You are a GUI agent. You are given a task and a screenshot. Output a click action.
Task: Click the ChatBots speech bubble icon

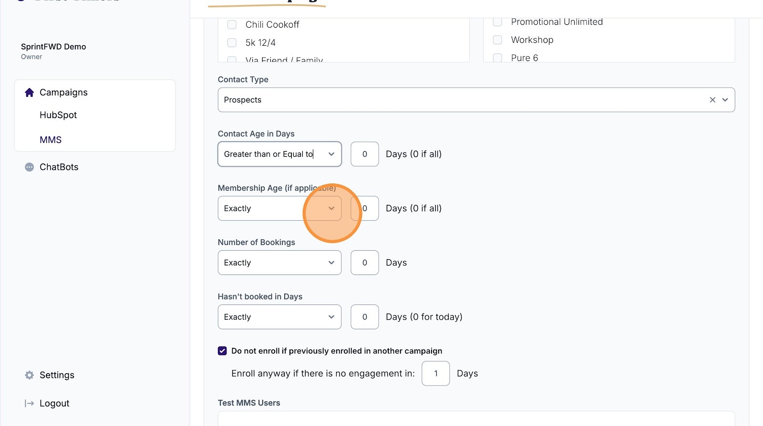29,167
